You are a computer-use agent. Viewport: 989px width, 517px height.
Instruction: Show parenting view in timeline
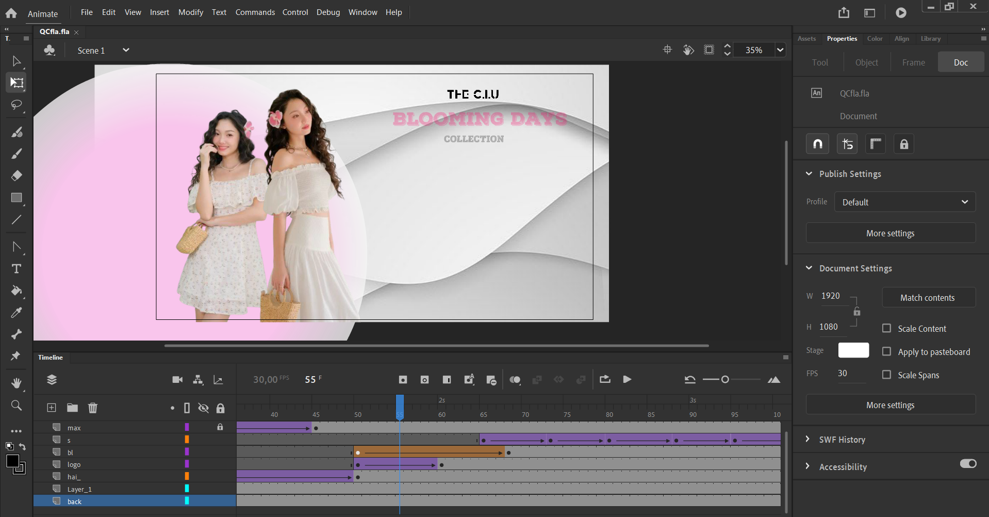pos(198,380)
